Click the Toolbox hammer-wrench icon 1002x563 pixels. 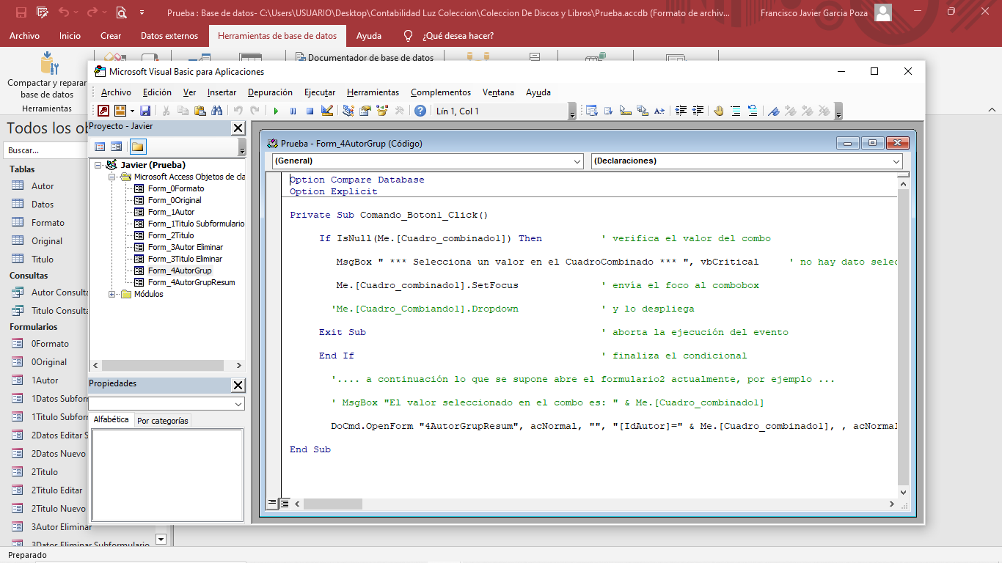coord(399,111)
